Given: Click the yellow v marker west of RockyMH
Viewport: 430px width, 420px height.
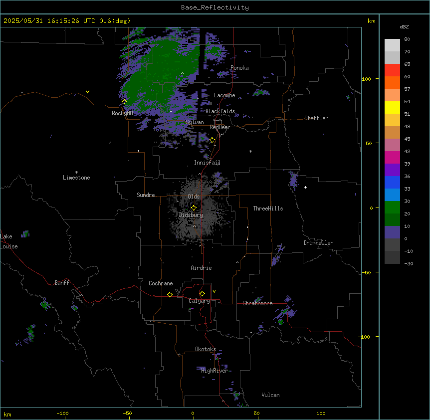Looking at the screenshot, I should (87, 92).
